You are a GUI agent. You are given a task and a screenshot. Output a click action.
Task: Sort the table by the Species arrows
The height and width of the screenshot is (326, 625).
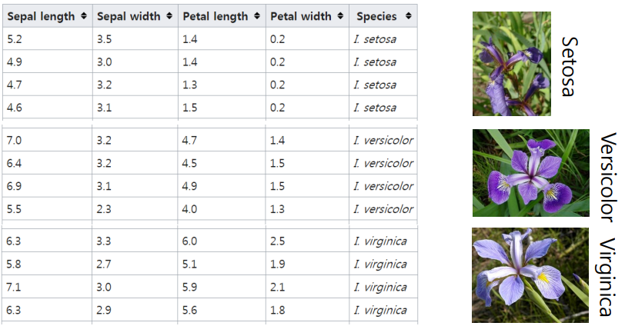[x=408, y=16]
